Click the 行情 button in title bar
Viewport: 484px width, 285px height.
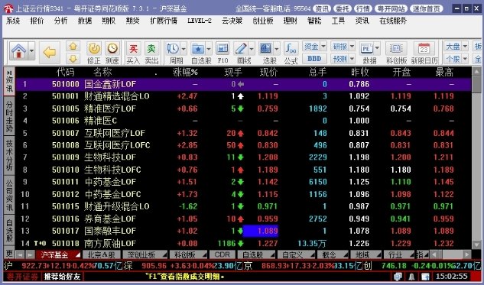pyautogui.click(x=363, y=8)
